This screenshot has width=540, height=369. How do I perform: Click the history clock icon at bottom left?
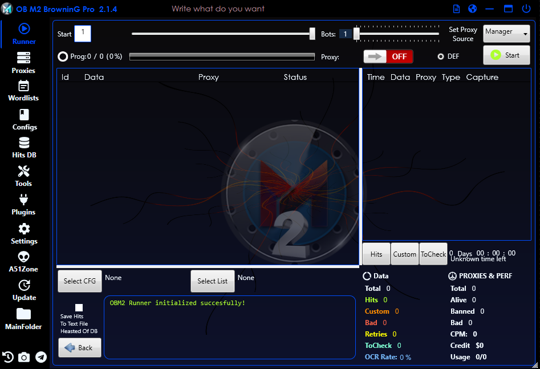[x=7, y=357]
